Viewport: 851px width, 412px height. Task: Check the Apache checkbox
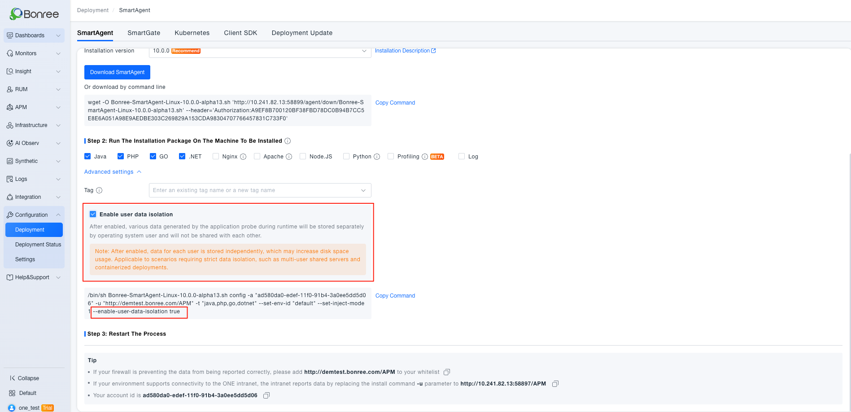pos(257,156)
